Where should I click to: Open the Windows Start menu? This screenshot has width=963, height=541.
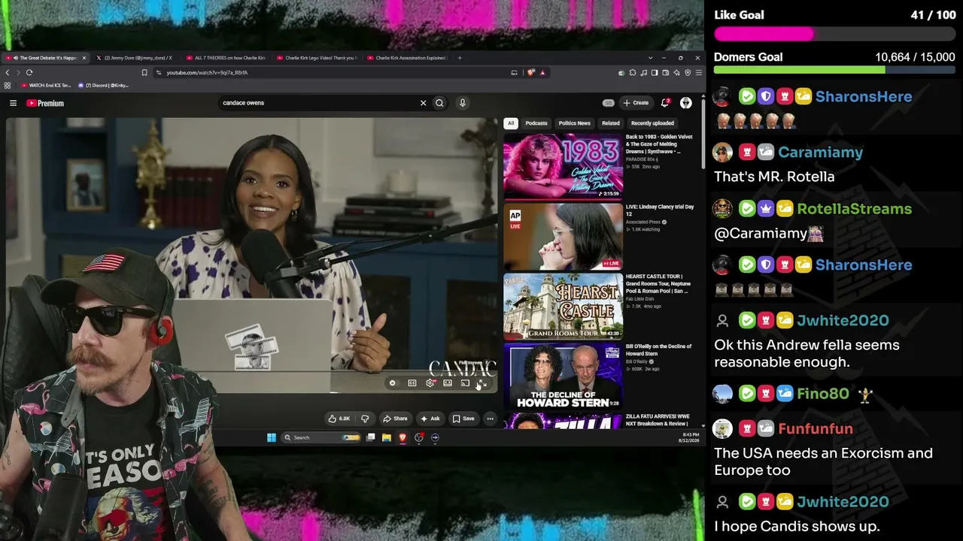click(x=272, y=437)
